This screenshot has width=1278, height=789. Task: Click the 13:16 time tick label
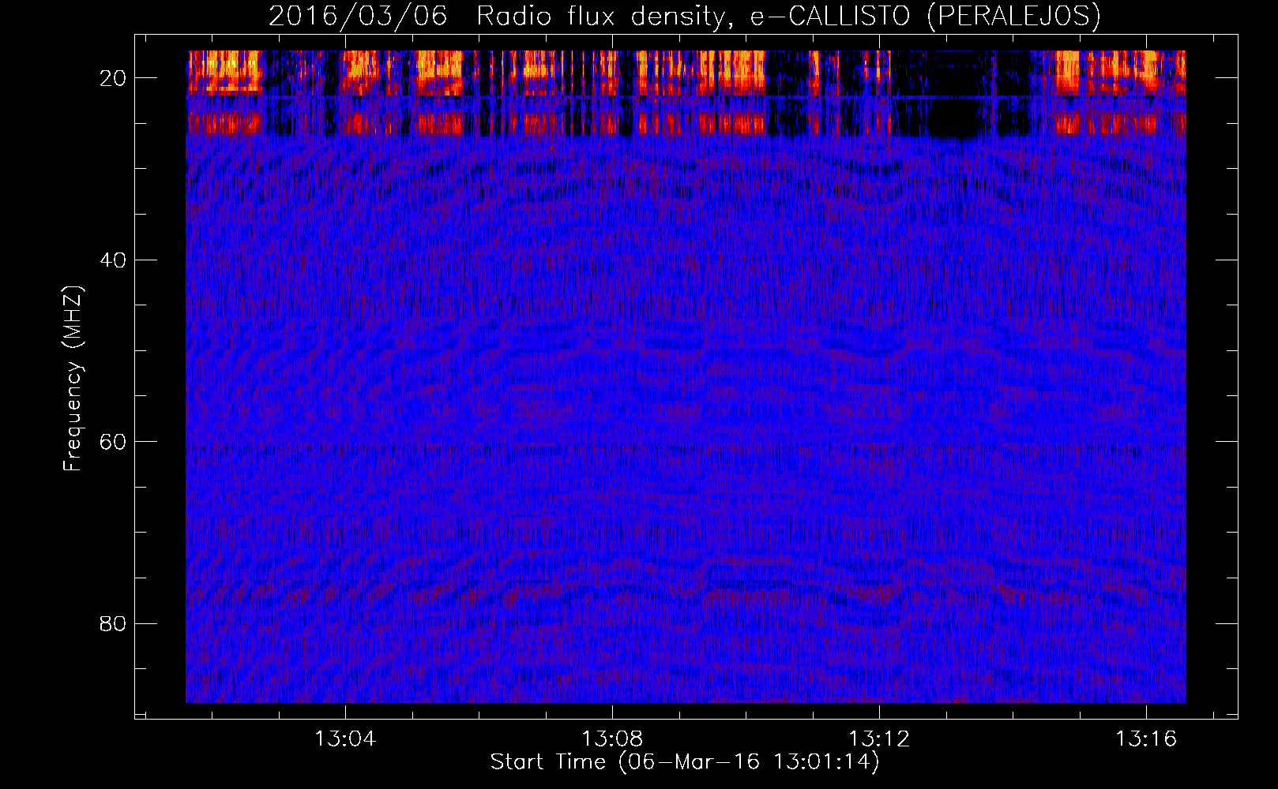[x=1146, y=739]
